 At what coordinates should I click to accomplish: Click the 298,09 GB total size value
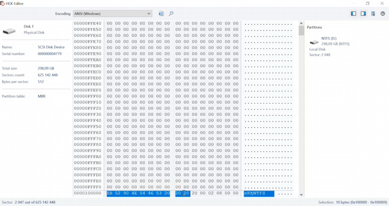pos(46,68)
